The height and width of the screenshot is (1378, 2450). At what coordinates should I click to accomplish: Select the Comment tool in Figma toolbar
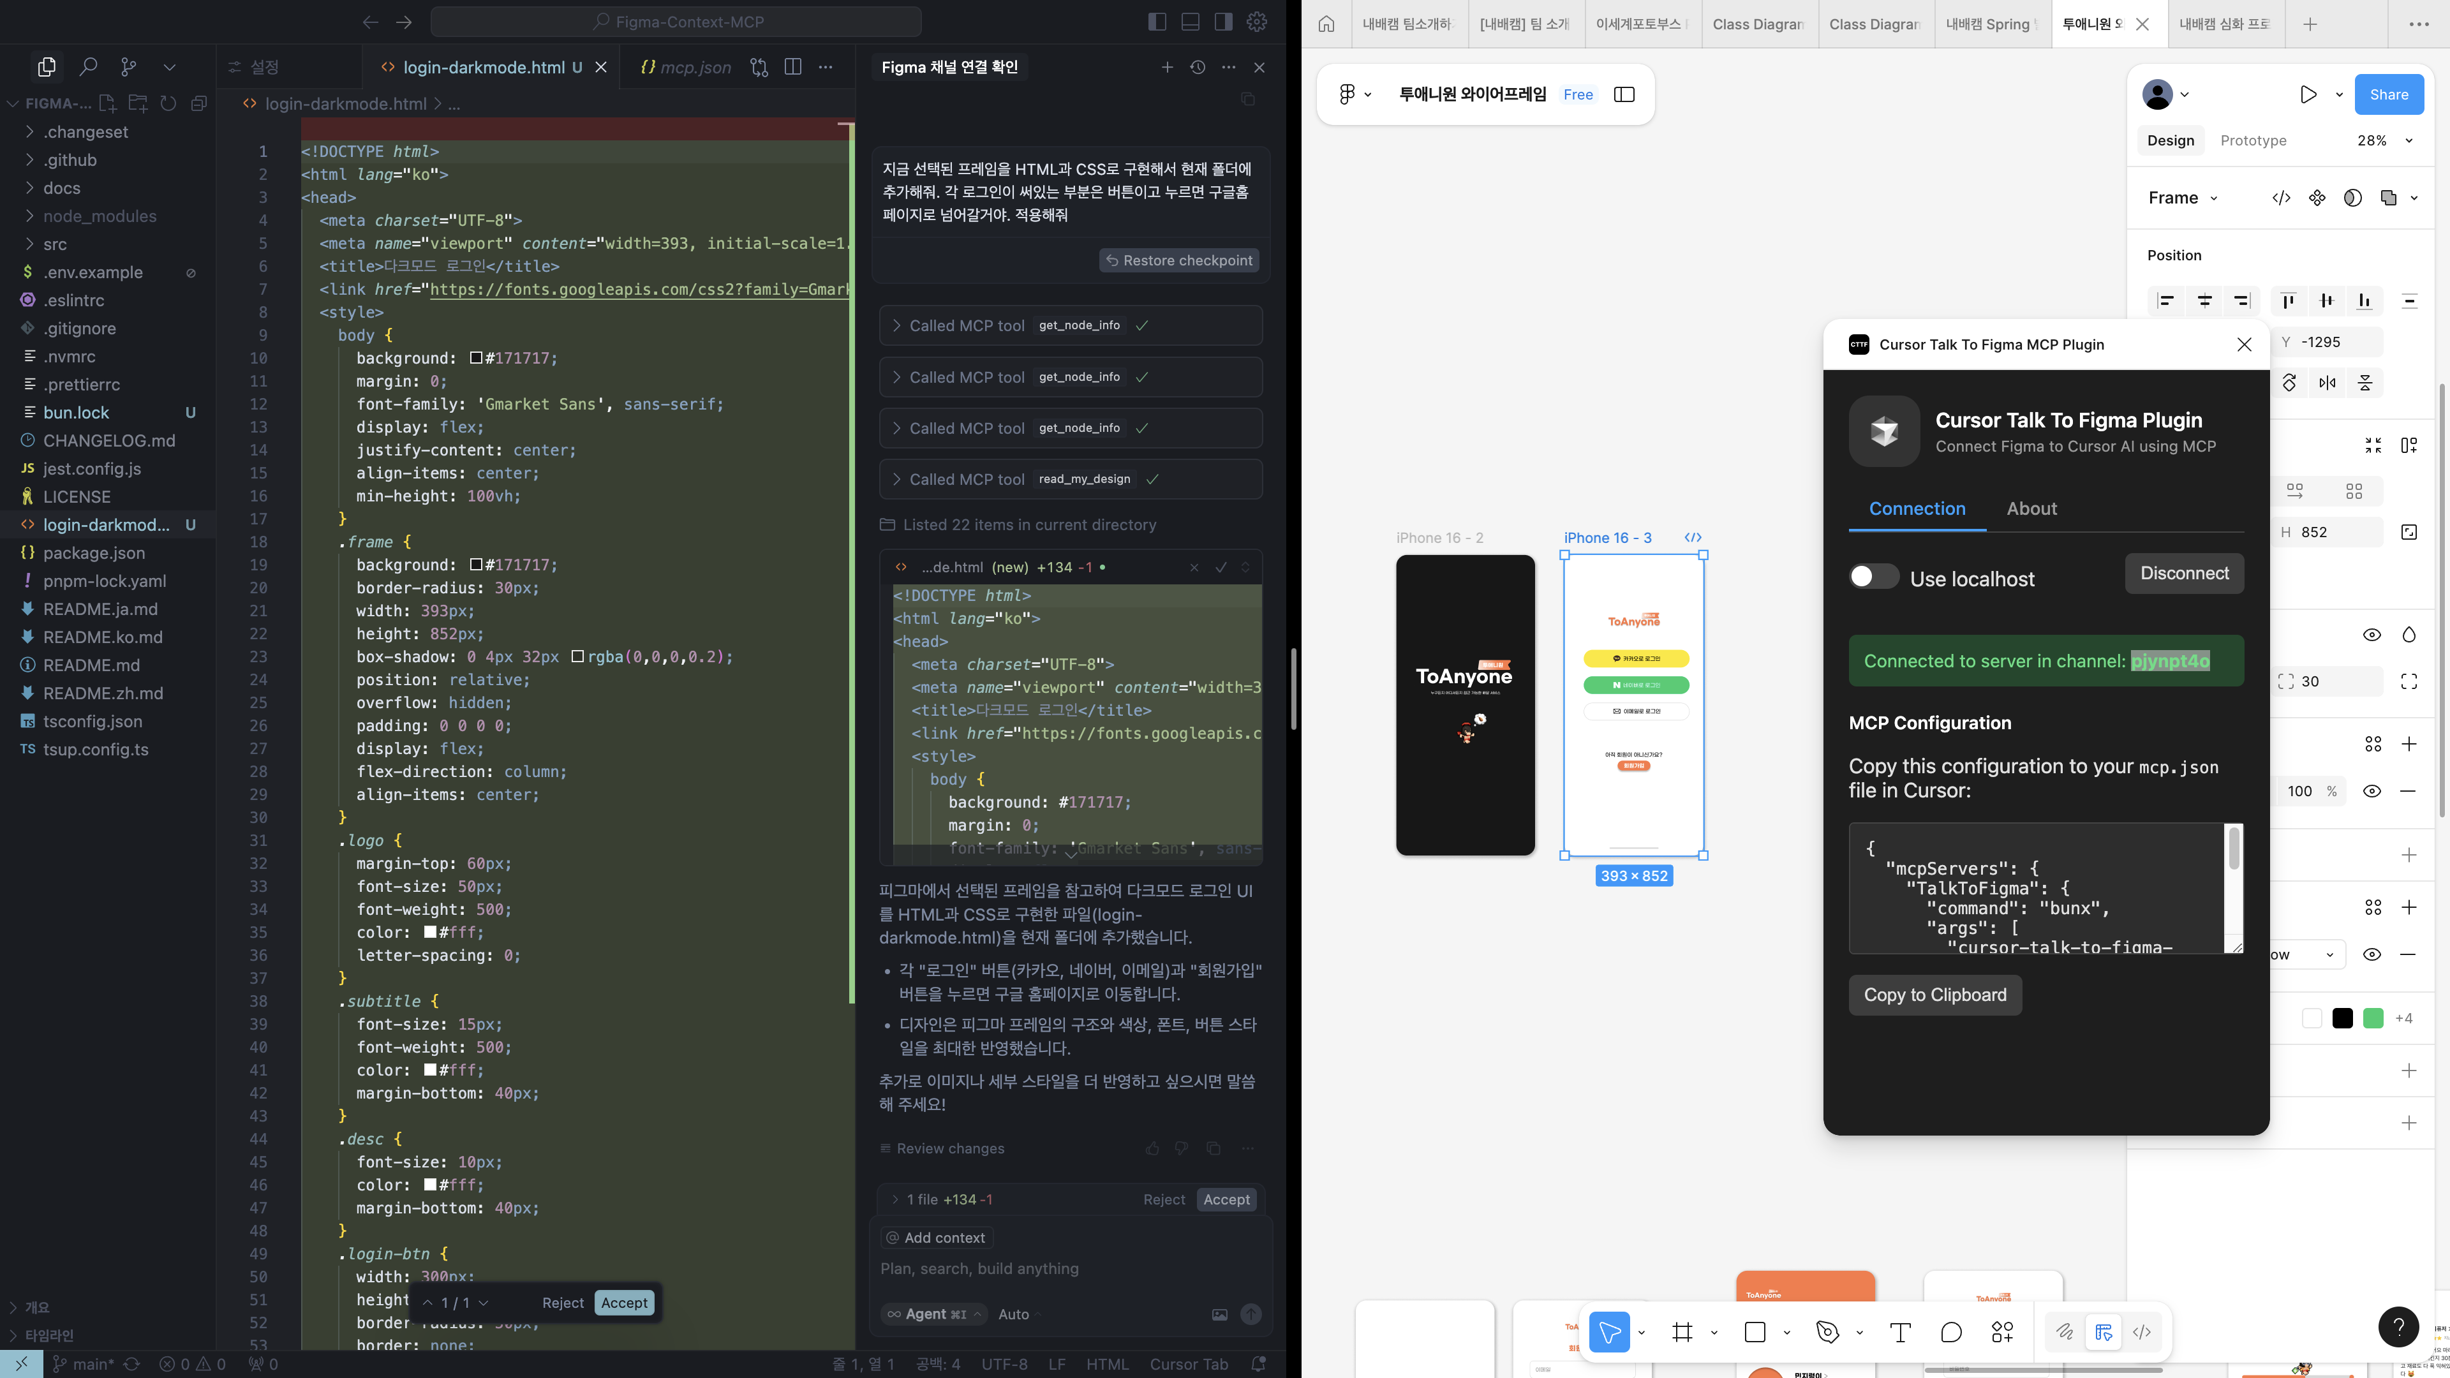1950,1332
